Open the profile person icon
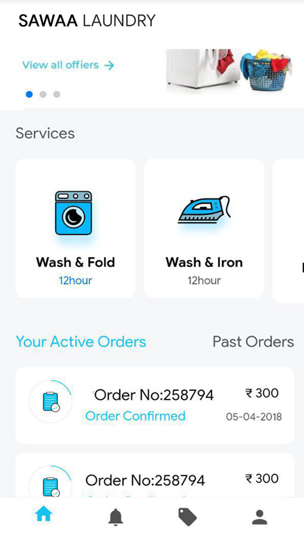The height and width of the screenshot is (540, 304). pos(259,517)
